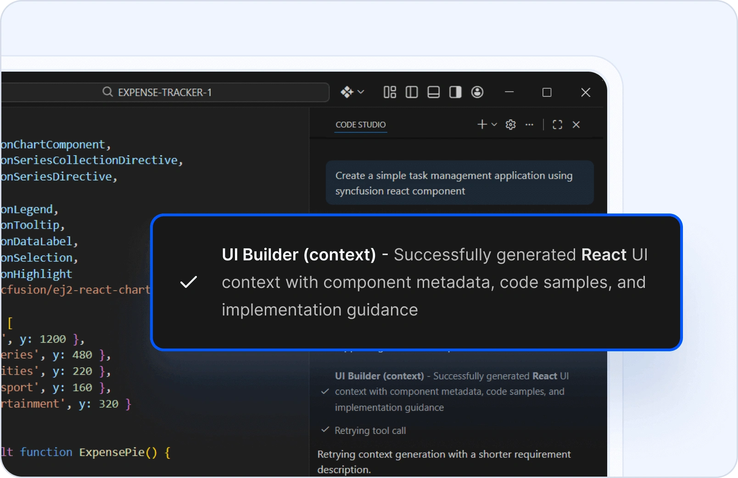
Task: Open Code Studio settings gear
Action: 510,124
